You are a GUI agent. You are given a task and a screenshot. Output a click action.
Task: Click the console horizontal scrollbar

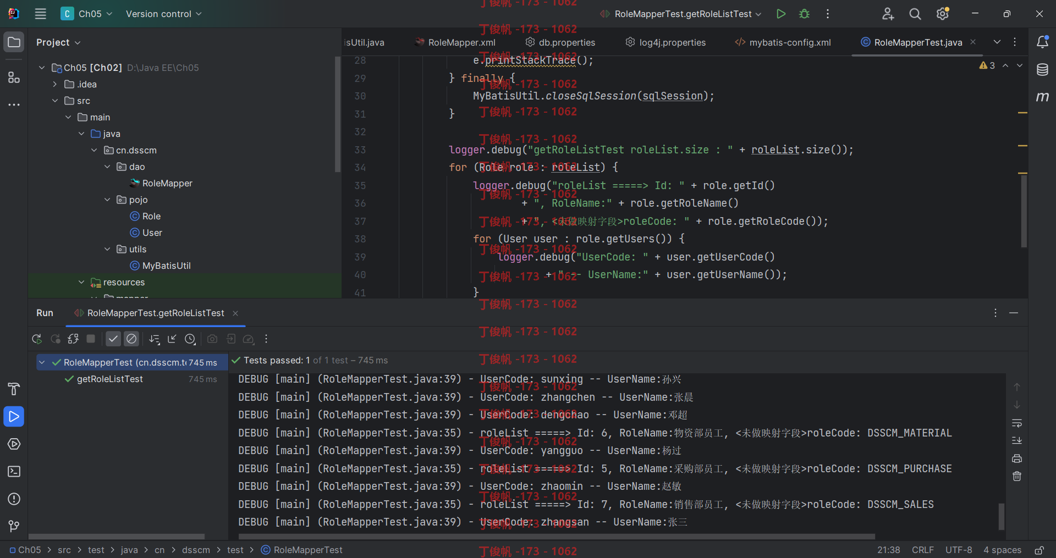(556, 537)
